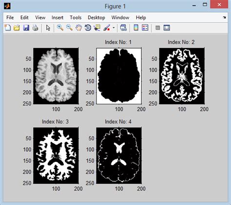Toggle the Brush data tool

pos(107,28)
